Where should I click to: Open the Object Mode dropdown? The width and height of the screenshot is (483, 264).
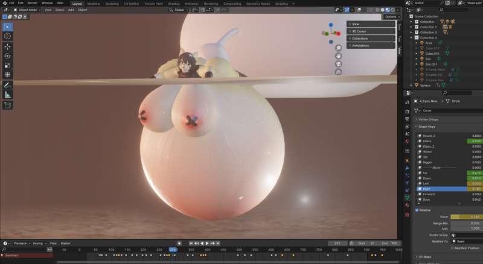[27, 10]
